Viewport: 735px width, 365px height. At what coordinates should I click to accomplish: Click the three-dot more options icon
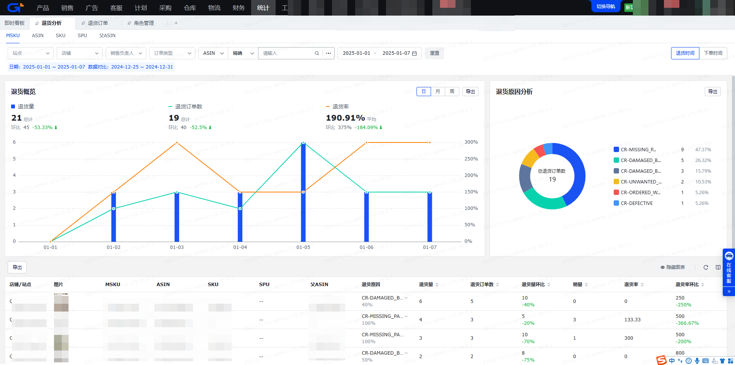(x=328, y=53)
